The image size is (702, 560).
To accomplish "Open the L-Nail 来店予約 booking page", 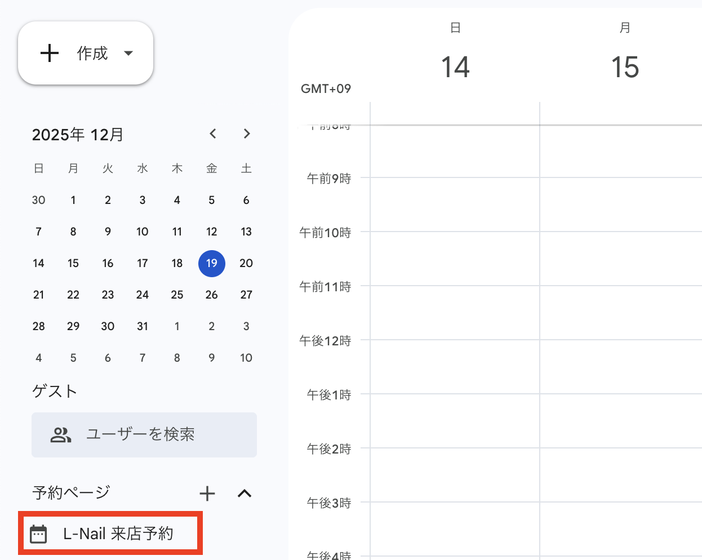I will 118,534.
